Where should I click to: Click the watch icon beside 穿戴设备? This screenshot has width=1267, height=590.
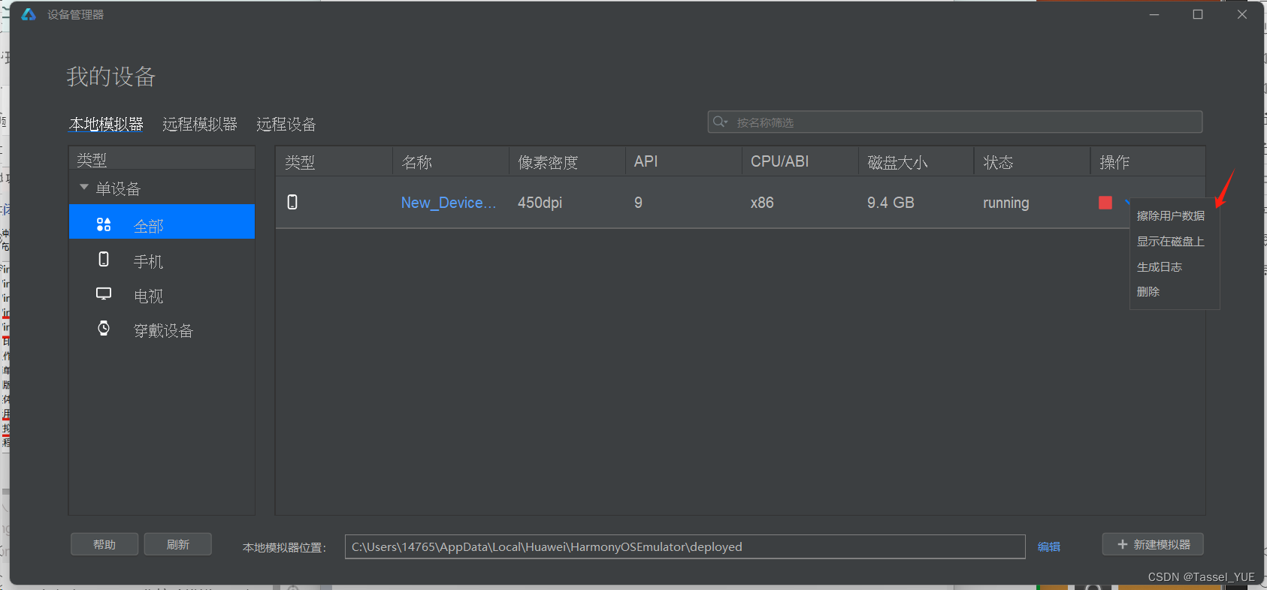[x=104, y=328]
